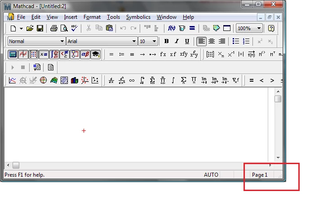Toggle superscript formatting
The image size is (310, 200).
[x=260, y=41]
